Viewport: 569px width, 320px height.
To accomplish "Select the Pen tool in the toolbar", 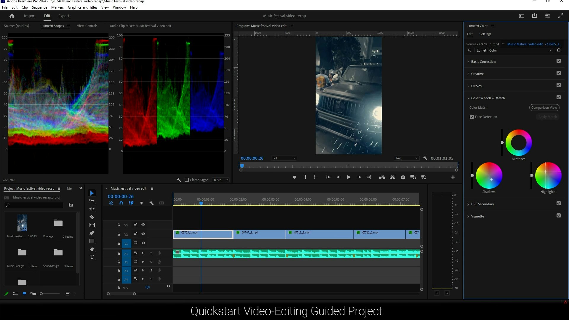I will pyautogui.click(x=92, y=233).
